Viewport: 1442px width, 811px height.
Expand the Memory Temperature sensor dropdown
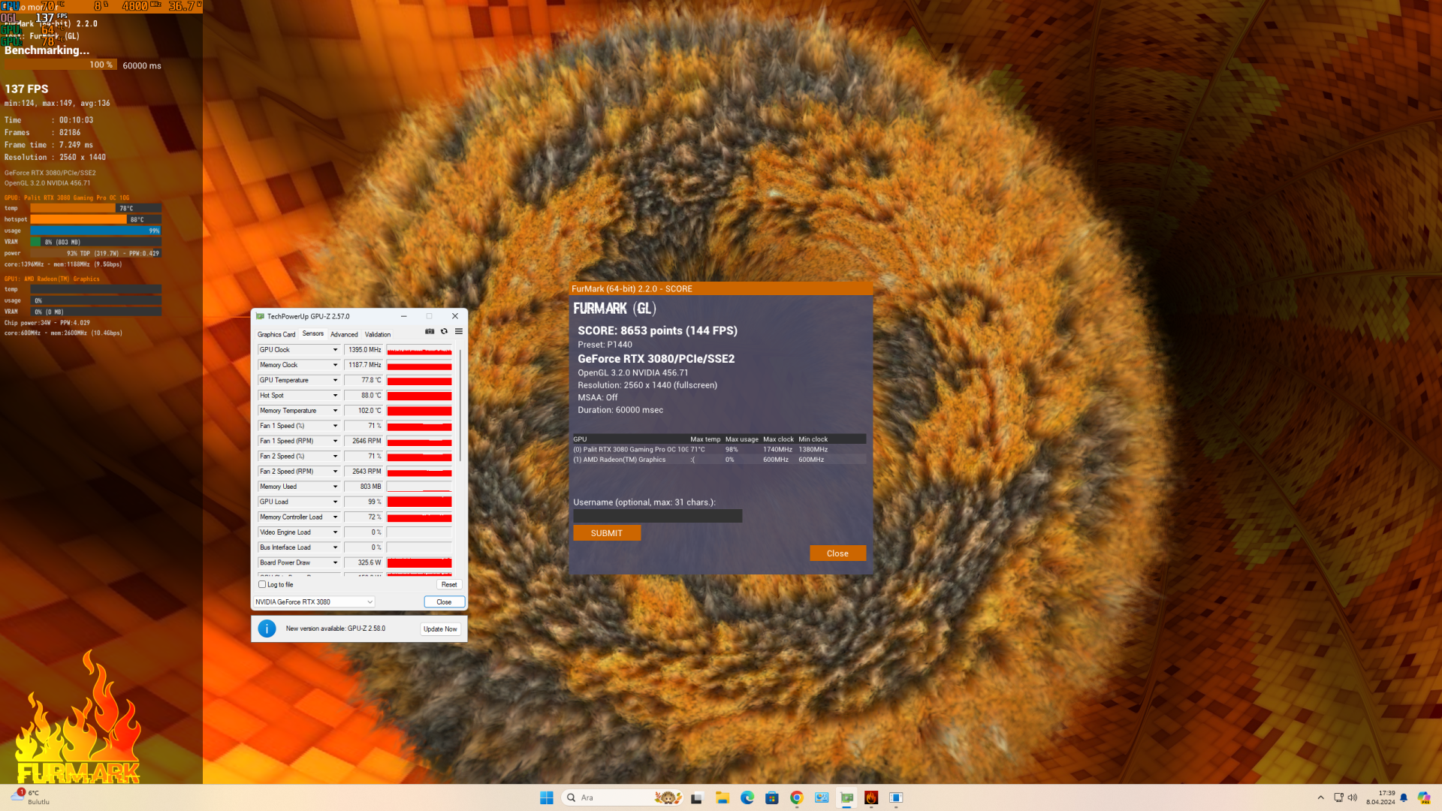tap(336, 411)
